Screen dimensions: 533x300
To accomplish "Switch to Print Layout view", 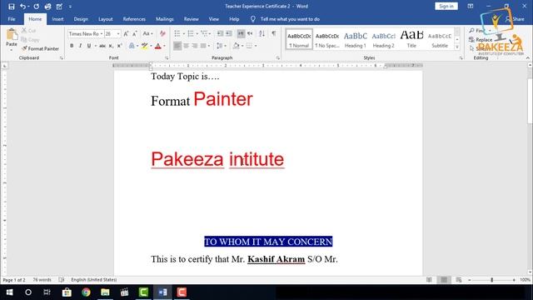I will pos(444,280).
